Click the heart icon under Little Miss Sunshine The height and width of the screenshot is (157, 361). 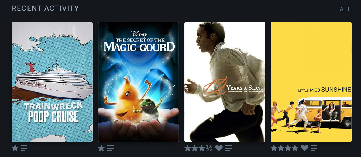[x=305, y=148]
